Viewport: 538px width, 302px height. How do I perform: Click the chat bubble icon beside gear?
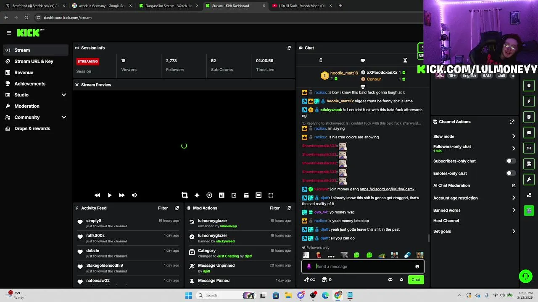[390, 280]
